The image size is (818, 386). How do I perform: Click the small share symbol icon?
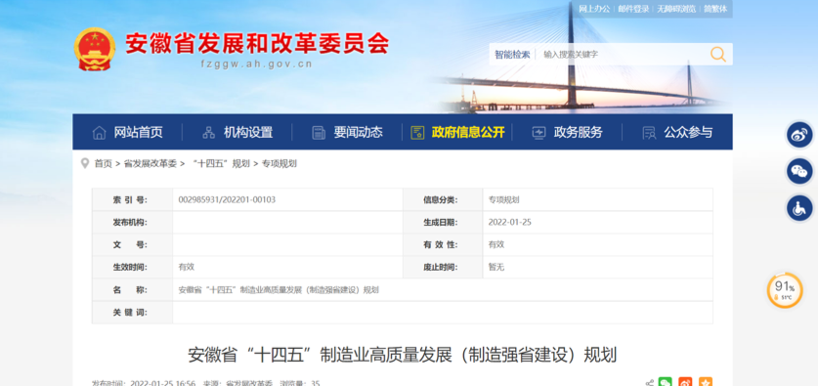pos(649,383)
